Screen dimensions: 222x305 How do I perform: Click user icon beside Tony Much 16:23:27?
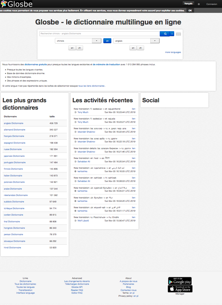[75, 122]
